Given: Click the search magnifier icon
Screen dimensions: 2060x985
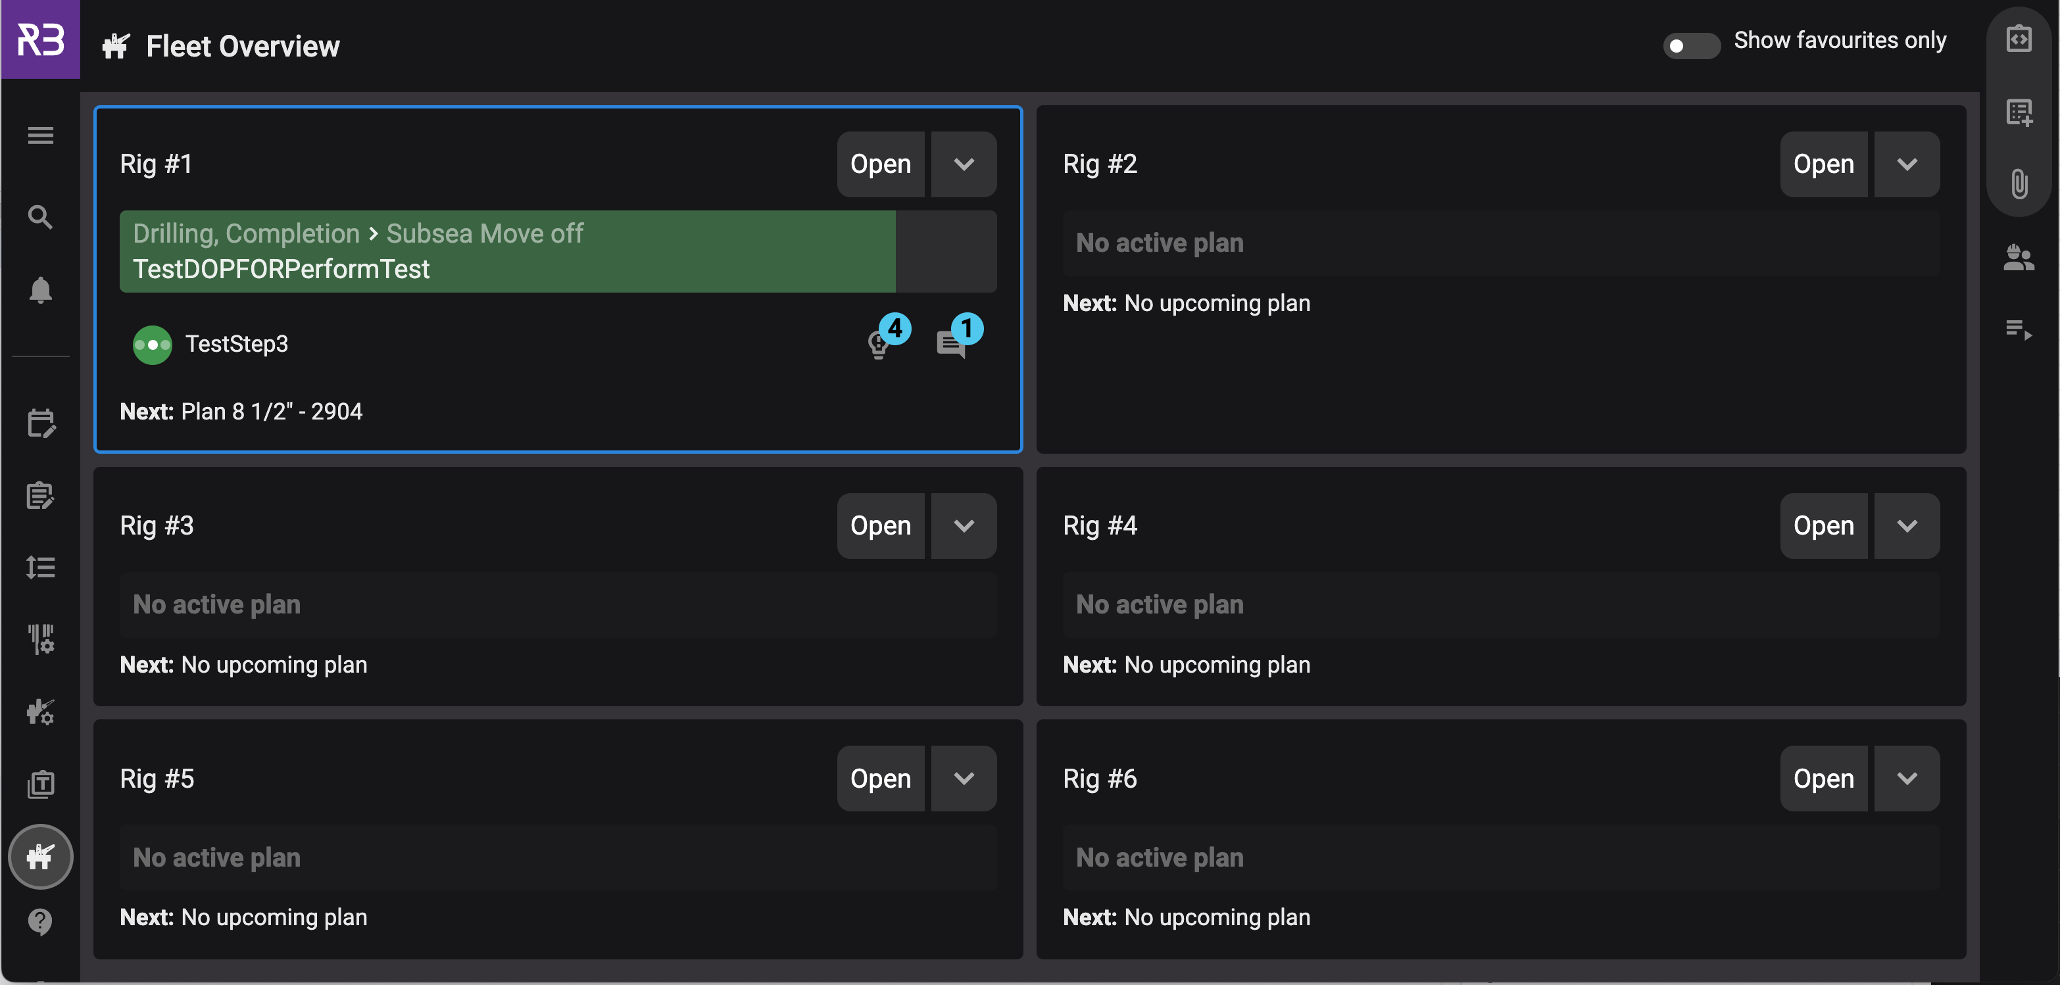Looking at the screenshot, I should coord(40,217).
